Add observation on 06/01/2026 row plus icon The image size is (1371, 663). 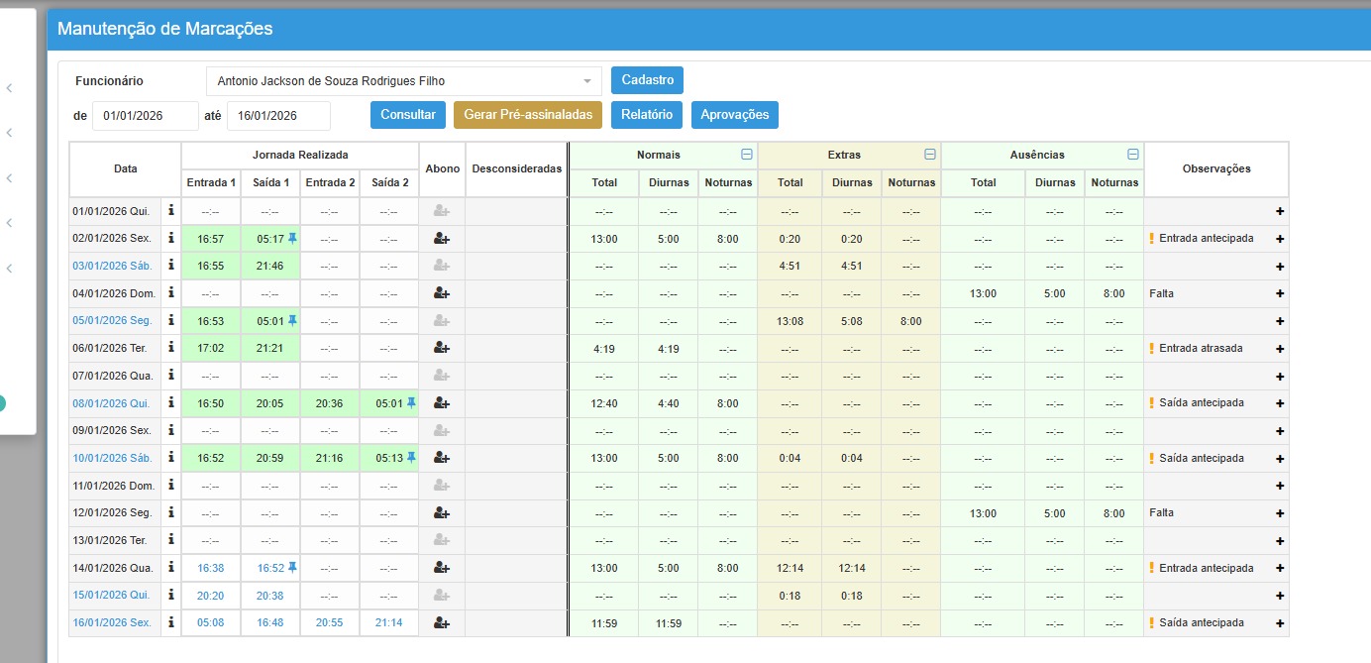tap(1279, 349)
